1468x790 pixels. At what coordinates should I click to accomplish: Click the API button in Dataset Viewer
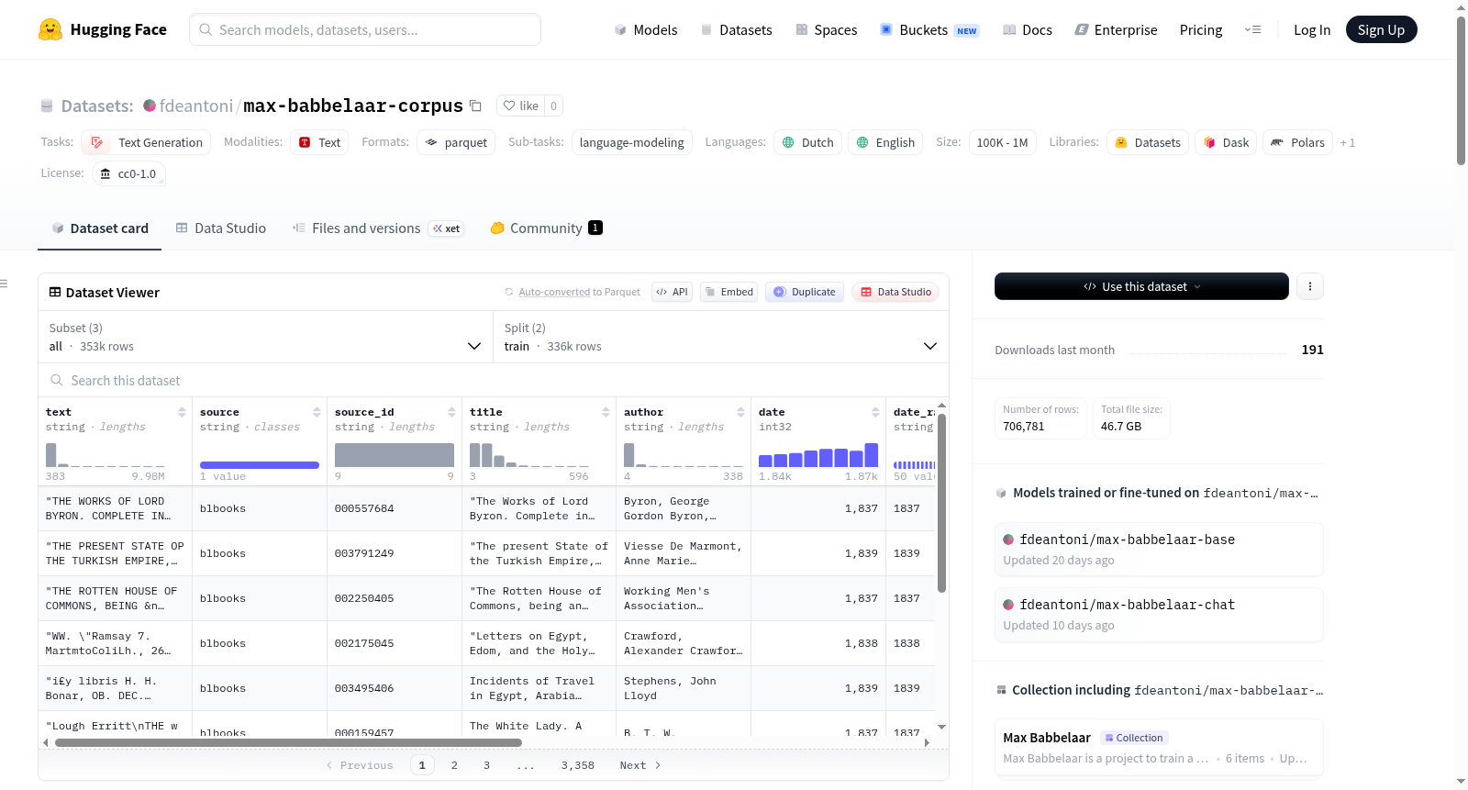(672, 292)
